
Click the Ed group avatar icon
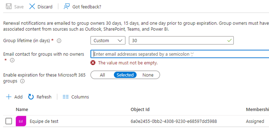click(x=21, y=121)
